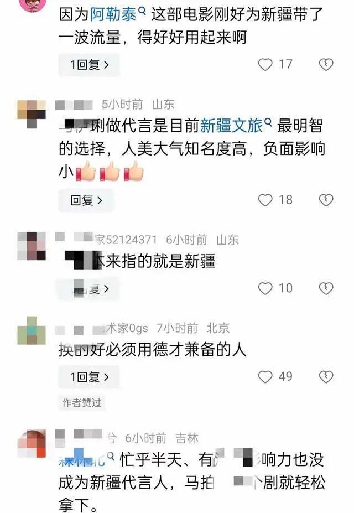The height and width of the screenshot is (513, 354).
Task: Like the 德才兼备 comment with 49 likes
Action: (x=265, y=376)
